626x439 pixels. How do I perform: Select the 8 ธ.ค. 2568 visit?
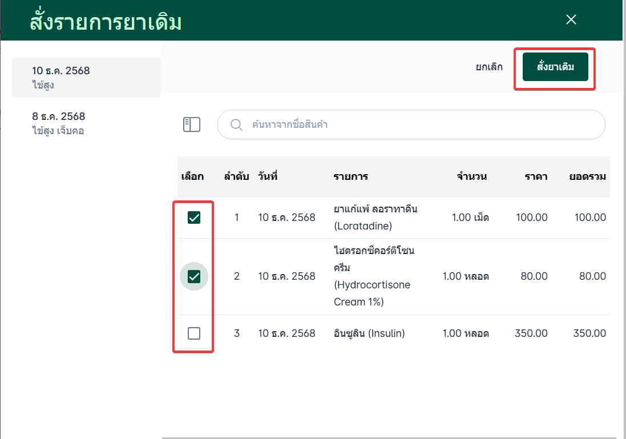point(86,123)
